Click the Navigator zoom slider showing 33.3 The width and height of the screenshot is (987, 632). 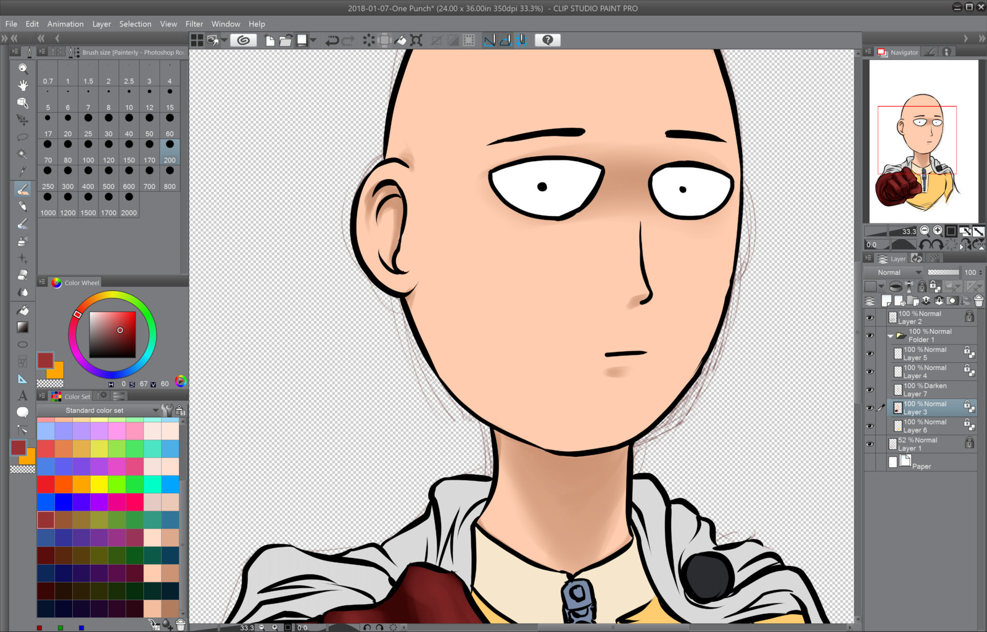[x=891, y=231]
